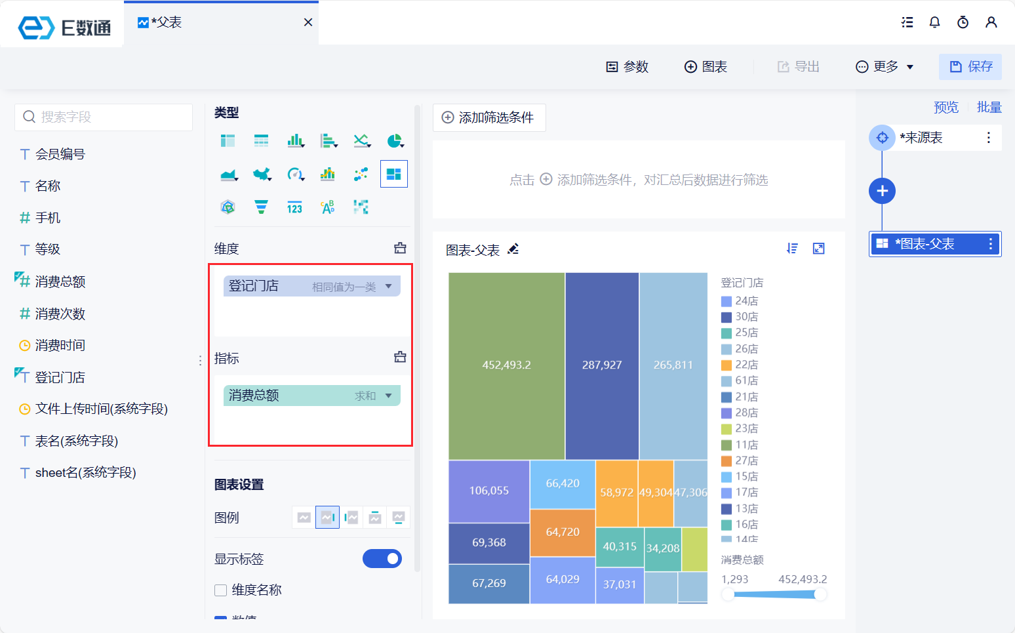Click 添加筛选条件 button
Viewport: 1015px width, 633px height.
[x=489, y=117]
